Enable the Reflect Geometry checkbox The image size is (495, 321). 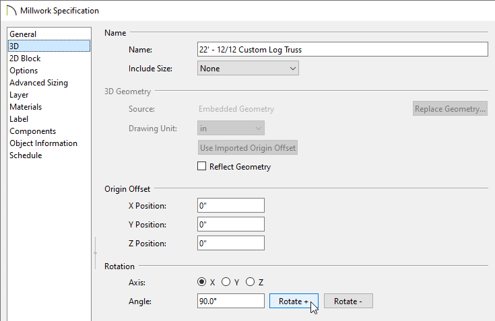click(202, 166)
